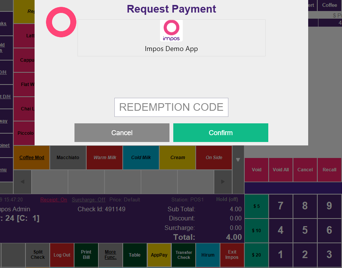Viewport: 342px width, 268px height.
Task: Open the Table function
Action: (135, 255)
